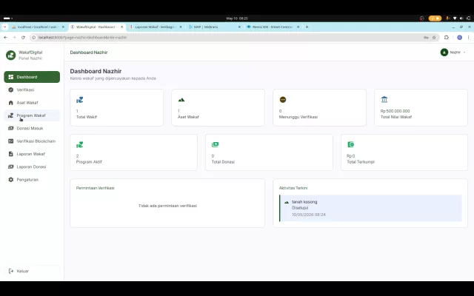Click the Donasi Masuk money icon

pos(11,128)
